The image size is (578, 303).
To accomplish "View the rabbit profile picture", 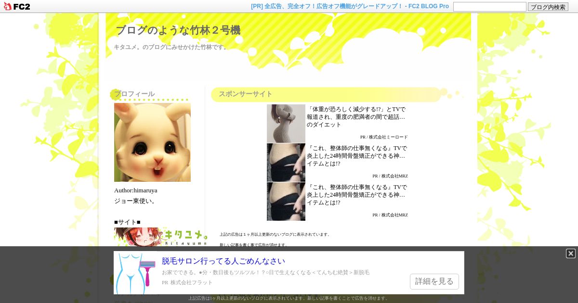I will pyautogui.click(x=152, y=142).
